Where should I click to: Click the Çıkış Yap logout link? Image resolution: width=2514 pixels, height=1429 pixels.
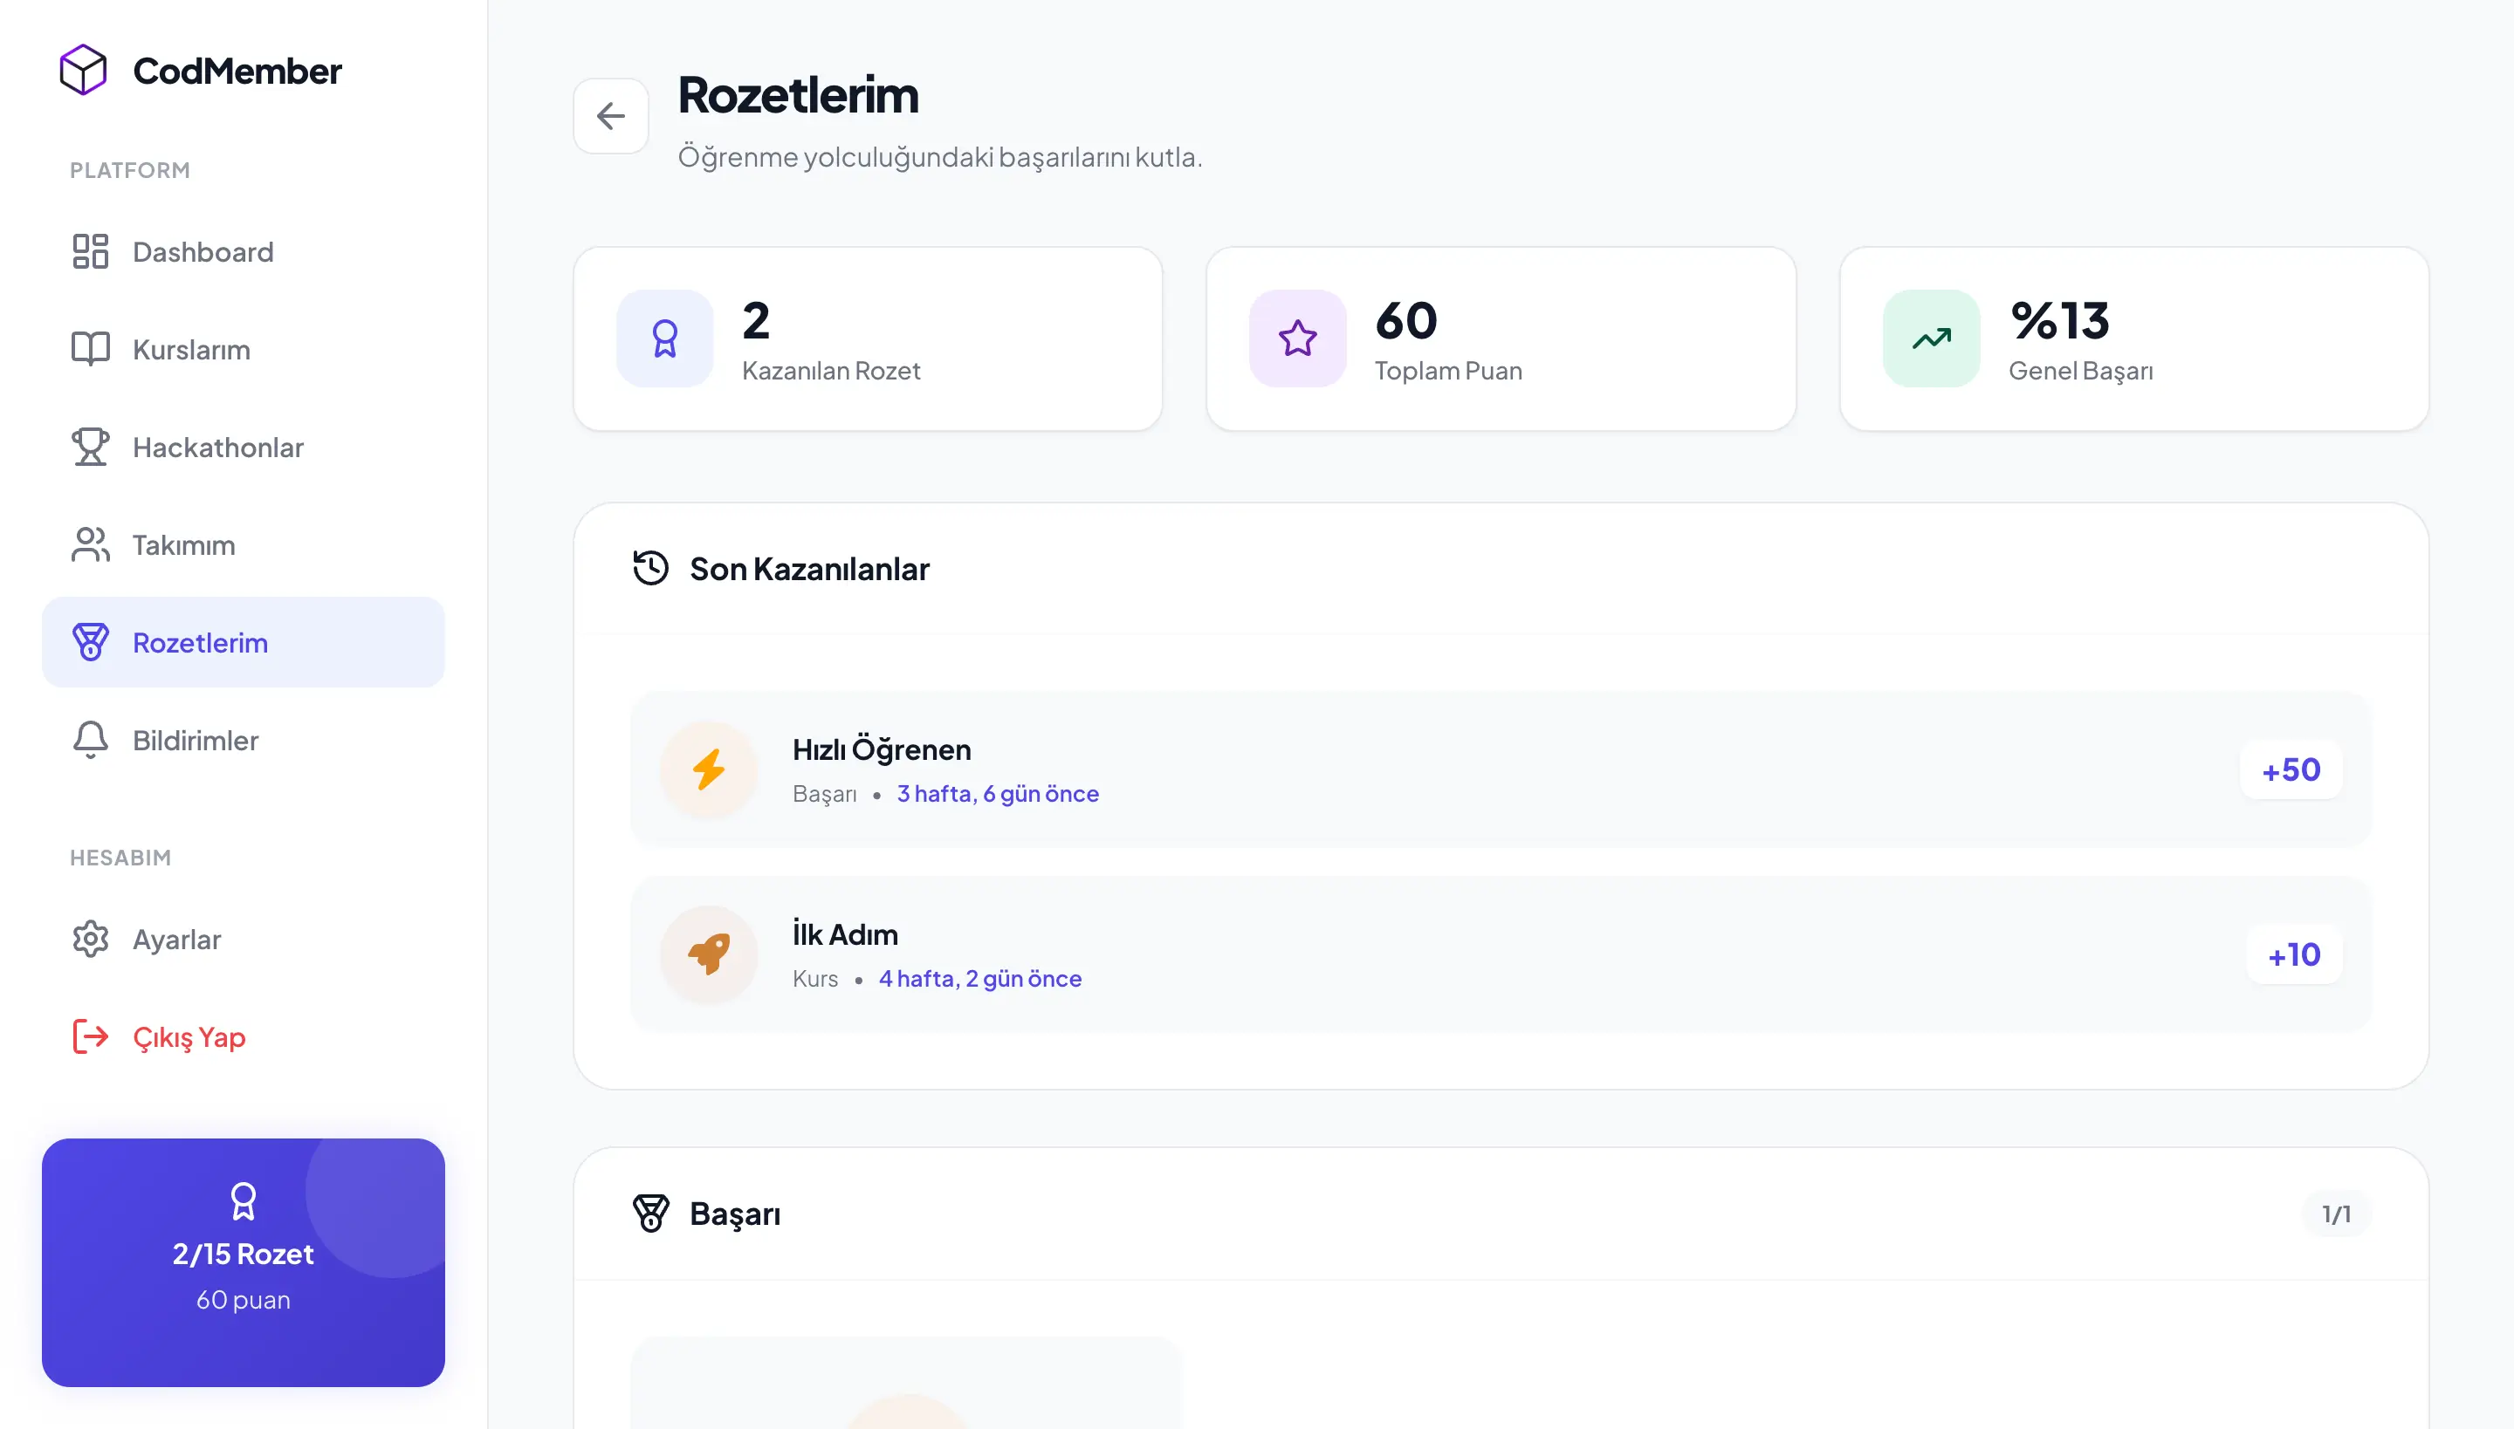(189, 1036)
